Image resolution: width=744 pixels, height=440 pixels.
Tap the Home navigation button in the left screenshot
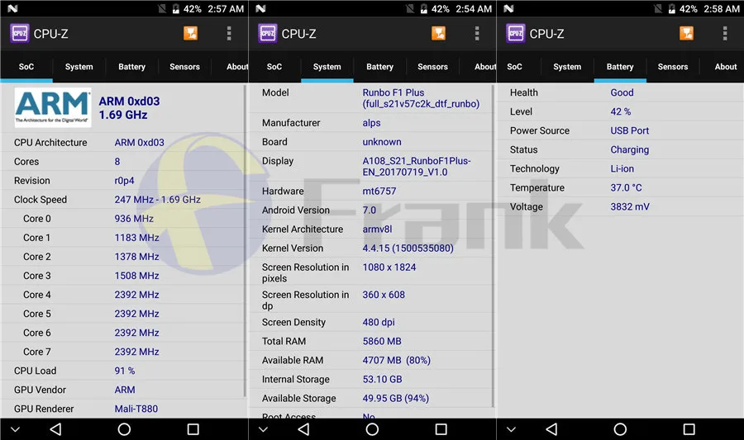[124, 429]
